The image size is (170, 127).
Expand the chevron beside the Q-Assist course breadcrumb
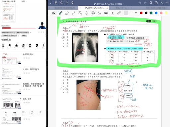[31, 32]
